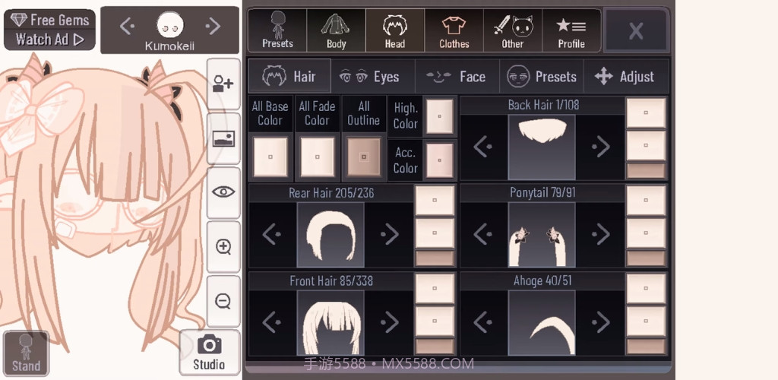Click Free Gems Watch Ad button
This screenshot has width=778, height=380.
[x=49, y=30]
